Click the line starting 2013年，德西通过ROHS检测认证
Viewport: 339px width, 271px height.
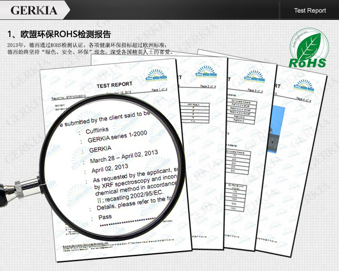tap(87, 45)
